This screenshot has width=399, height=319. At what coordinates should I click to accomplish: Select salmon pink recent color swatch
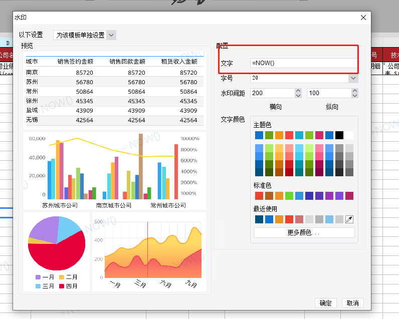coord(299,219)
